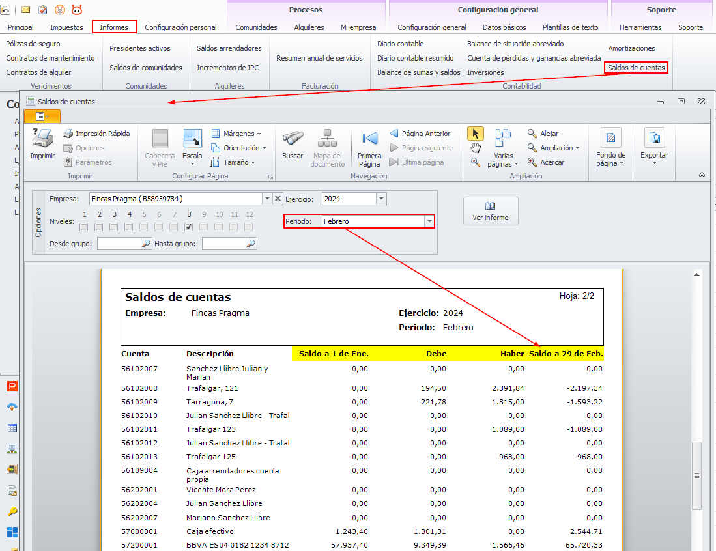Open the Configuración personal tab
The width and height of the screenshot is (716, 551).
pyautogui.click(x=180, y=27)
